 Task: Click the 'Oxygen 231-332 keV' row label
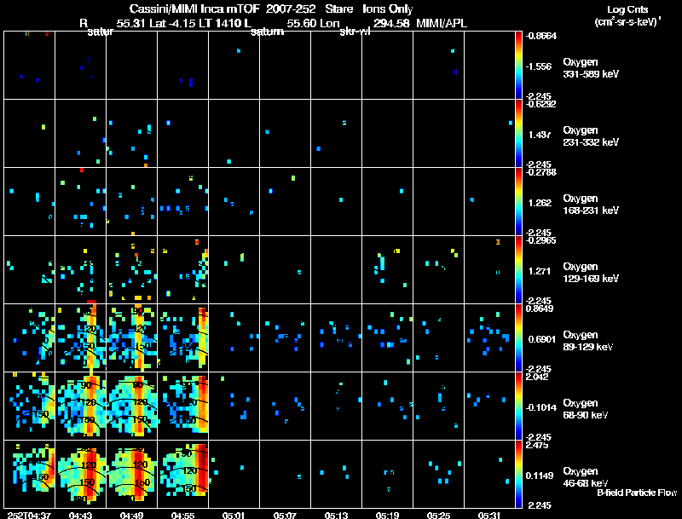click(x=591, y=136)
